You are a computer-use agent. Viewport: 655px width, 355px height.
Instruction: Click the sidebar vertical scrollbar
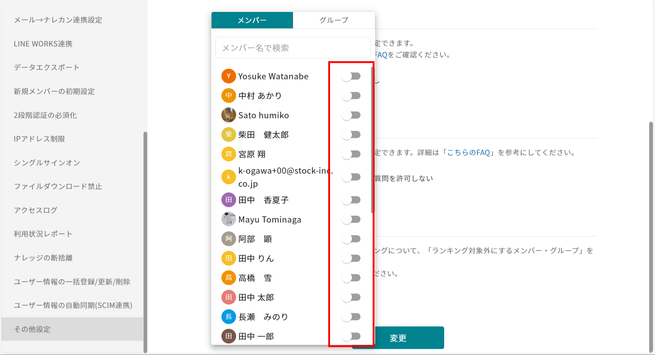(x=145, y=242)
